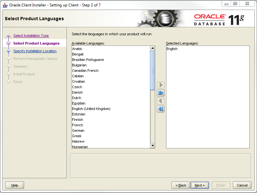
Task: Select Catalan in Available Languages
Action: click(x=111, y=76)
